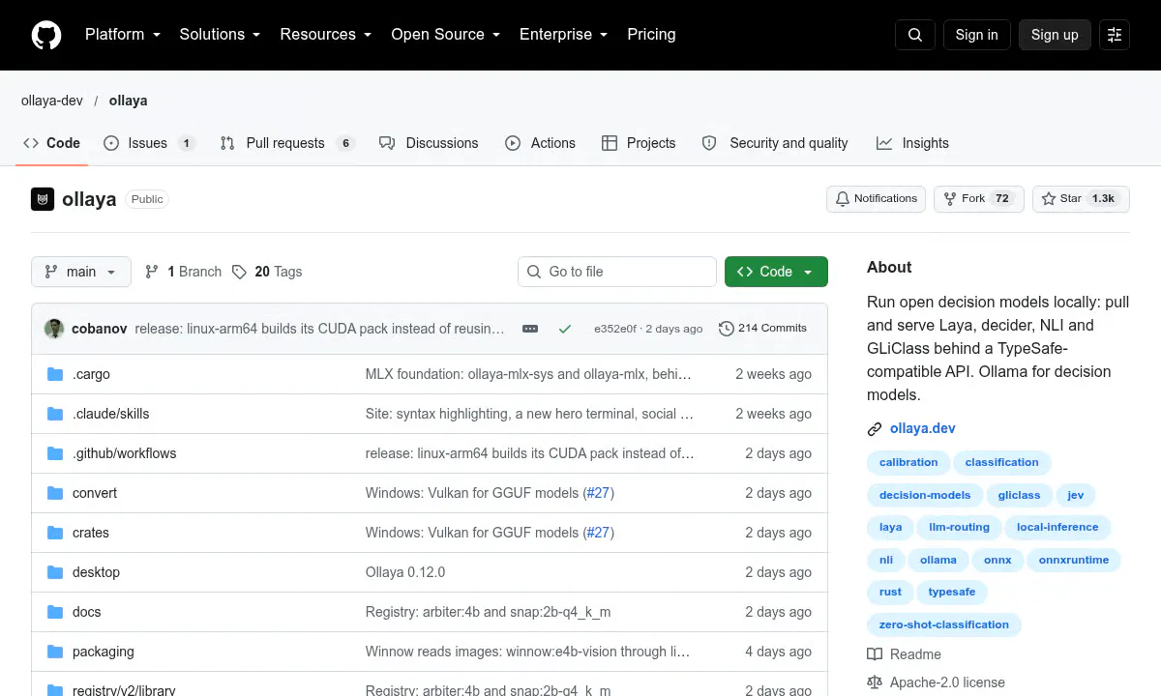Expand commit message ellipsis button
The image size is (1161, 696).
point(530,329)
